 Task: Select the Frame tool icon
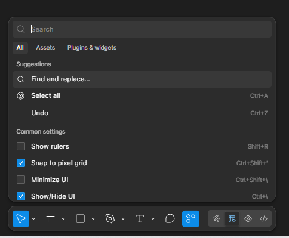50,219
